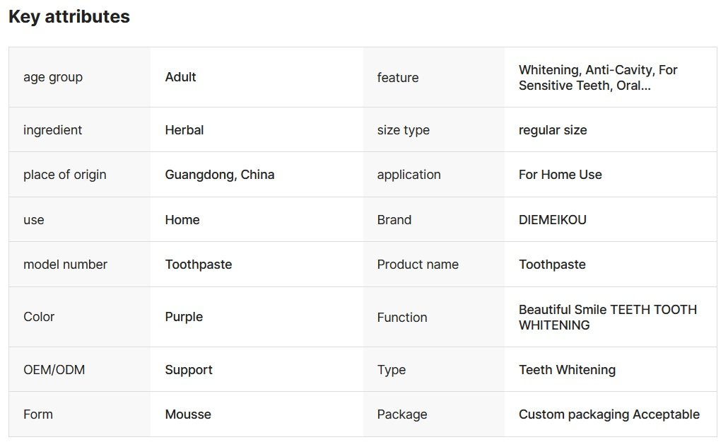Select Guangdong, China origin value
Screen dimensions: 728x447
220,175
